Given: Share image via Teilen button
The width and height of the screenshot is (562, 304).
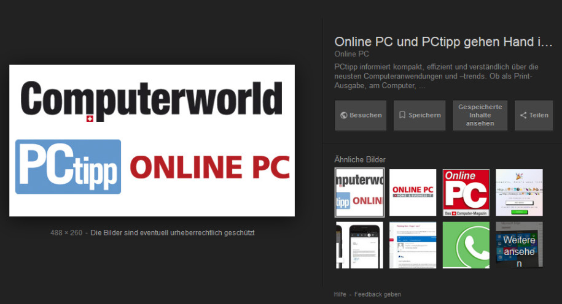Looking at the screenshot, I should click(x=534, y=115).
